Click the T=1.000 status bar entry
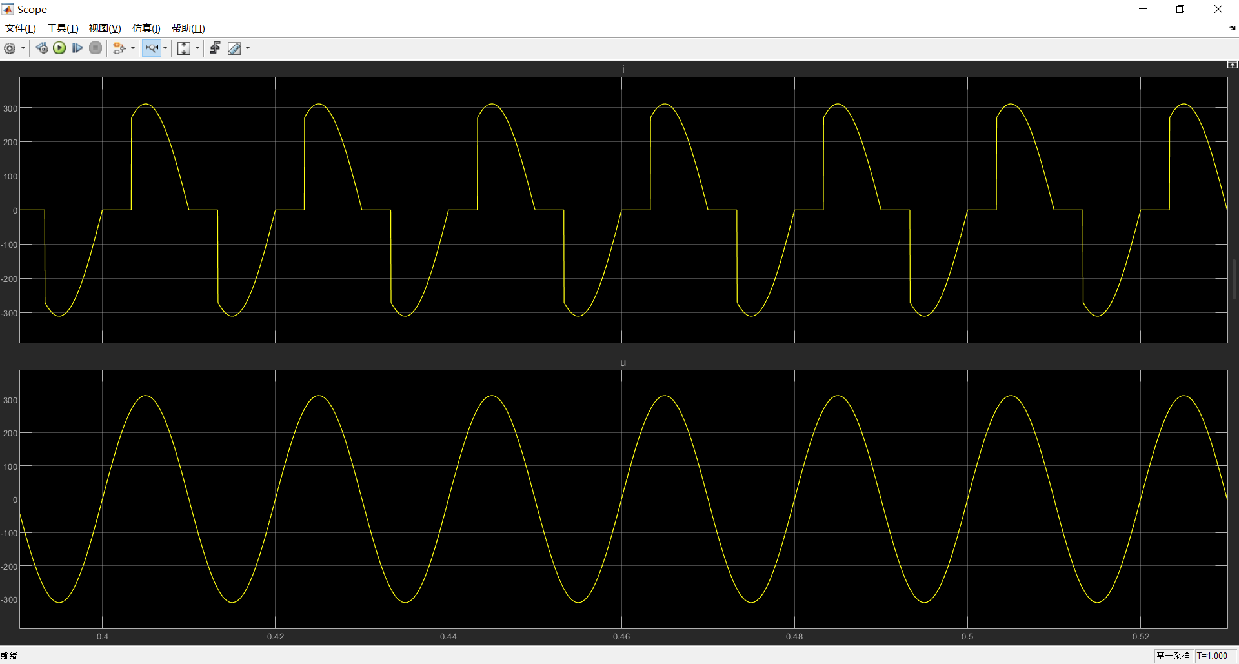Viewport: 1239px width, 664px height. coord(1212,656)
